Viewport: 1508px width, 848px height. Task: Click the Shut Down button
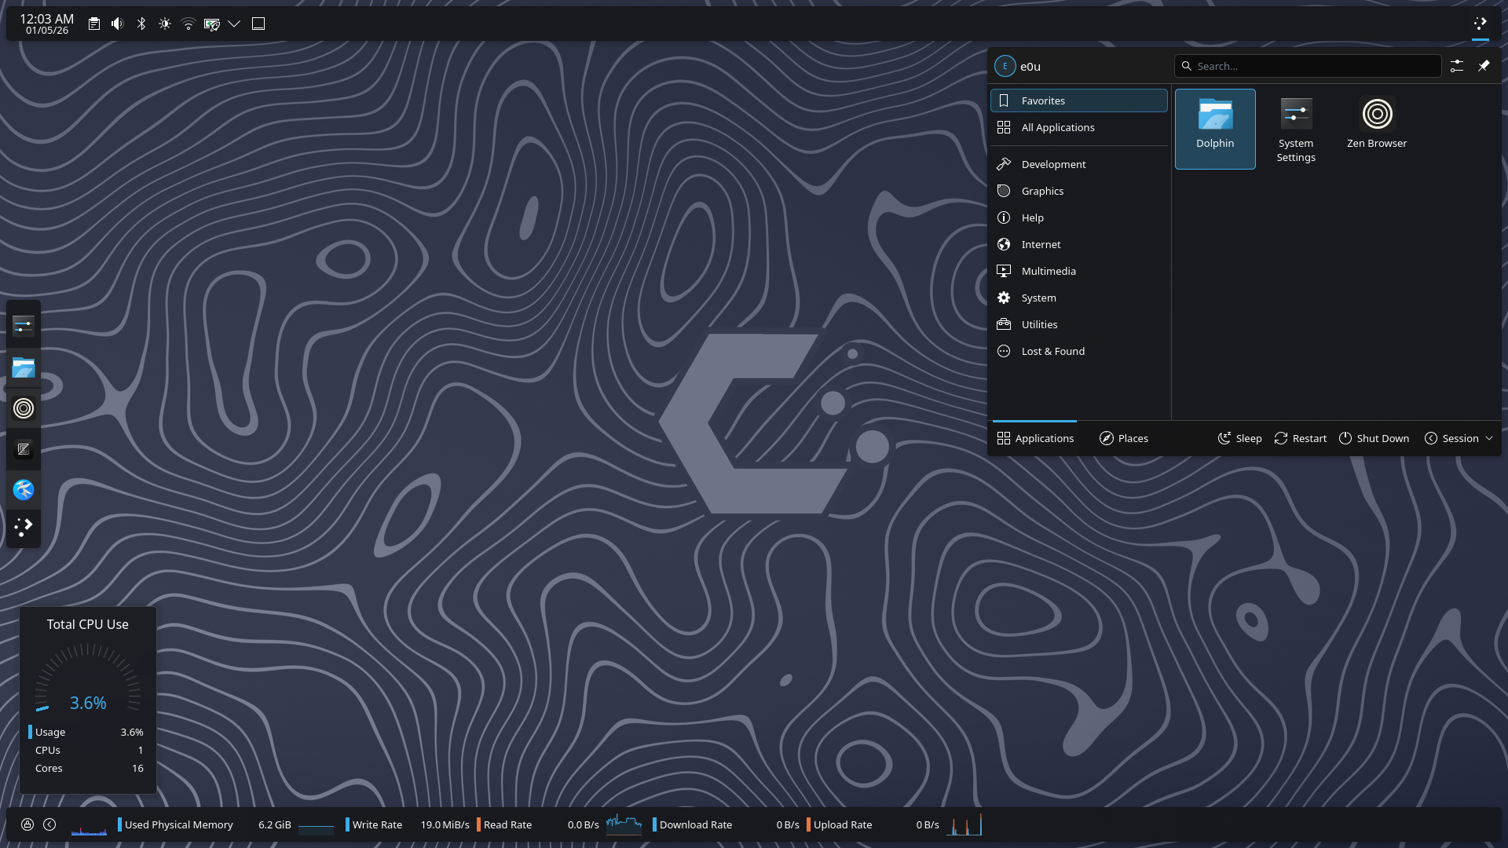pyautogui.click(x=1374, y=438)
